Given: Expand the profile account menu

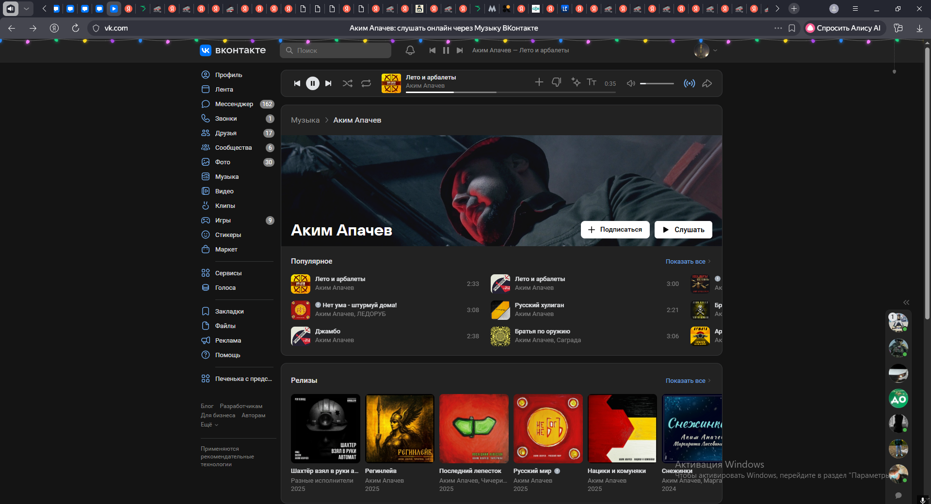Looking at the screenshot, I should [x=706, y=50].
